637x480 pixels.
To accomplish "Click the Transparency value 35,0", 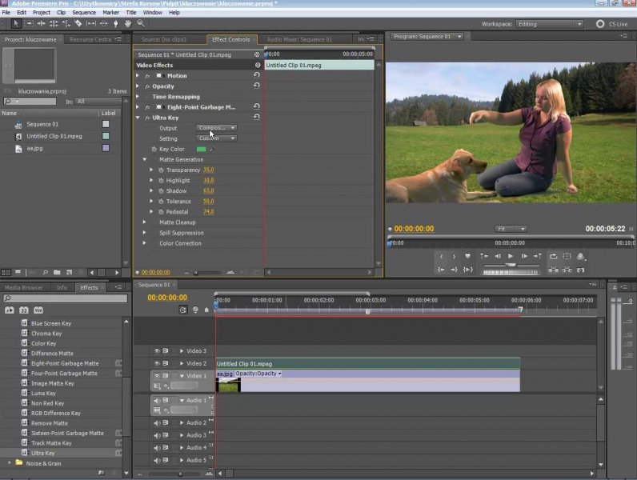I will pos(208,170).
